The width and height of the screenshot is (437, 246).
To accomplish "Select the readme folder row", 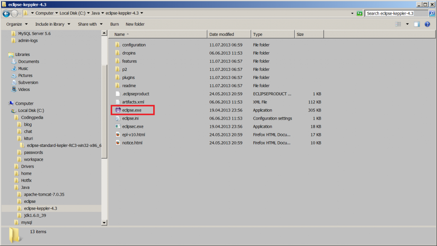I will [218, 85].
